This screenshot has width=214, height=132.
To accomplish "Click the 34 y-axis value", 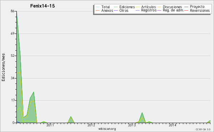I will [x=12, y=78].
